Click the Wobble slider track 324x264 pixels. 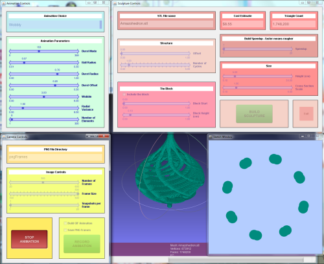coord(44,96)
